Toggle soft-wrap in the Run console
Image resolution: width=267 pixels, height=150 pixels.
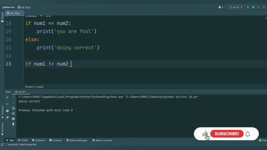13,108
